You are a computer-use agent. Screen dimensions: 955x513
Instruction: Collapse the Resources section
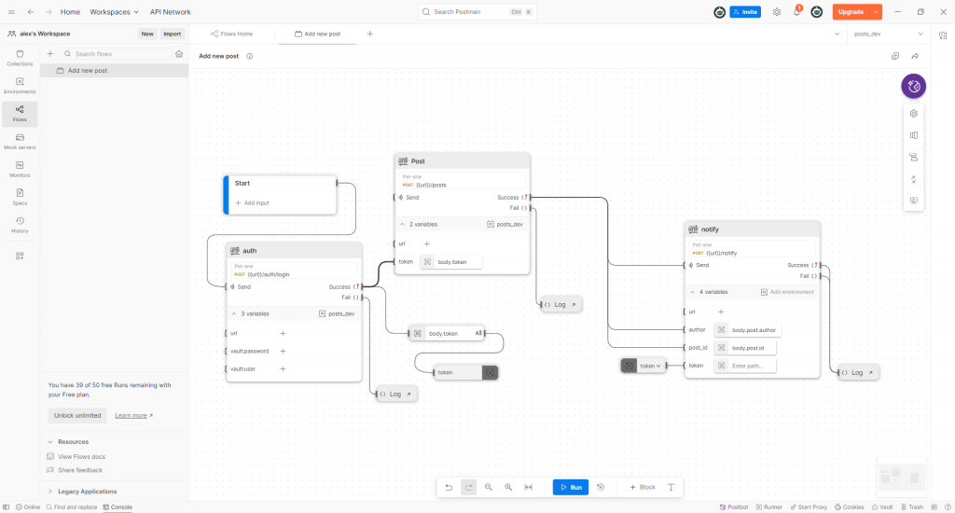click(50, 442)
